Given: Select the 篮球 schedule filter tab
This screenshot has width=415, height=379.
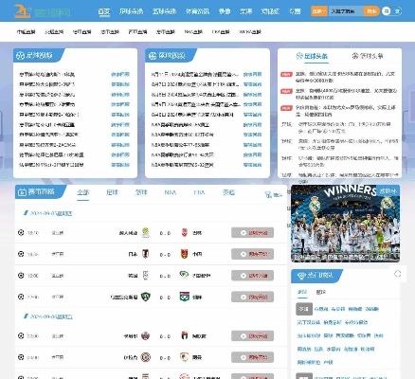Looking at the screenshot, I should click(x=141, y=192).
